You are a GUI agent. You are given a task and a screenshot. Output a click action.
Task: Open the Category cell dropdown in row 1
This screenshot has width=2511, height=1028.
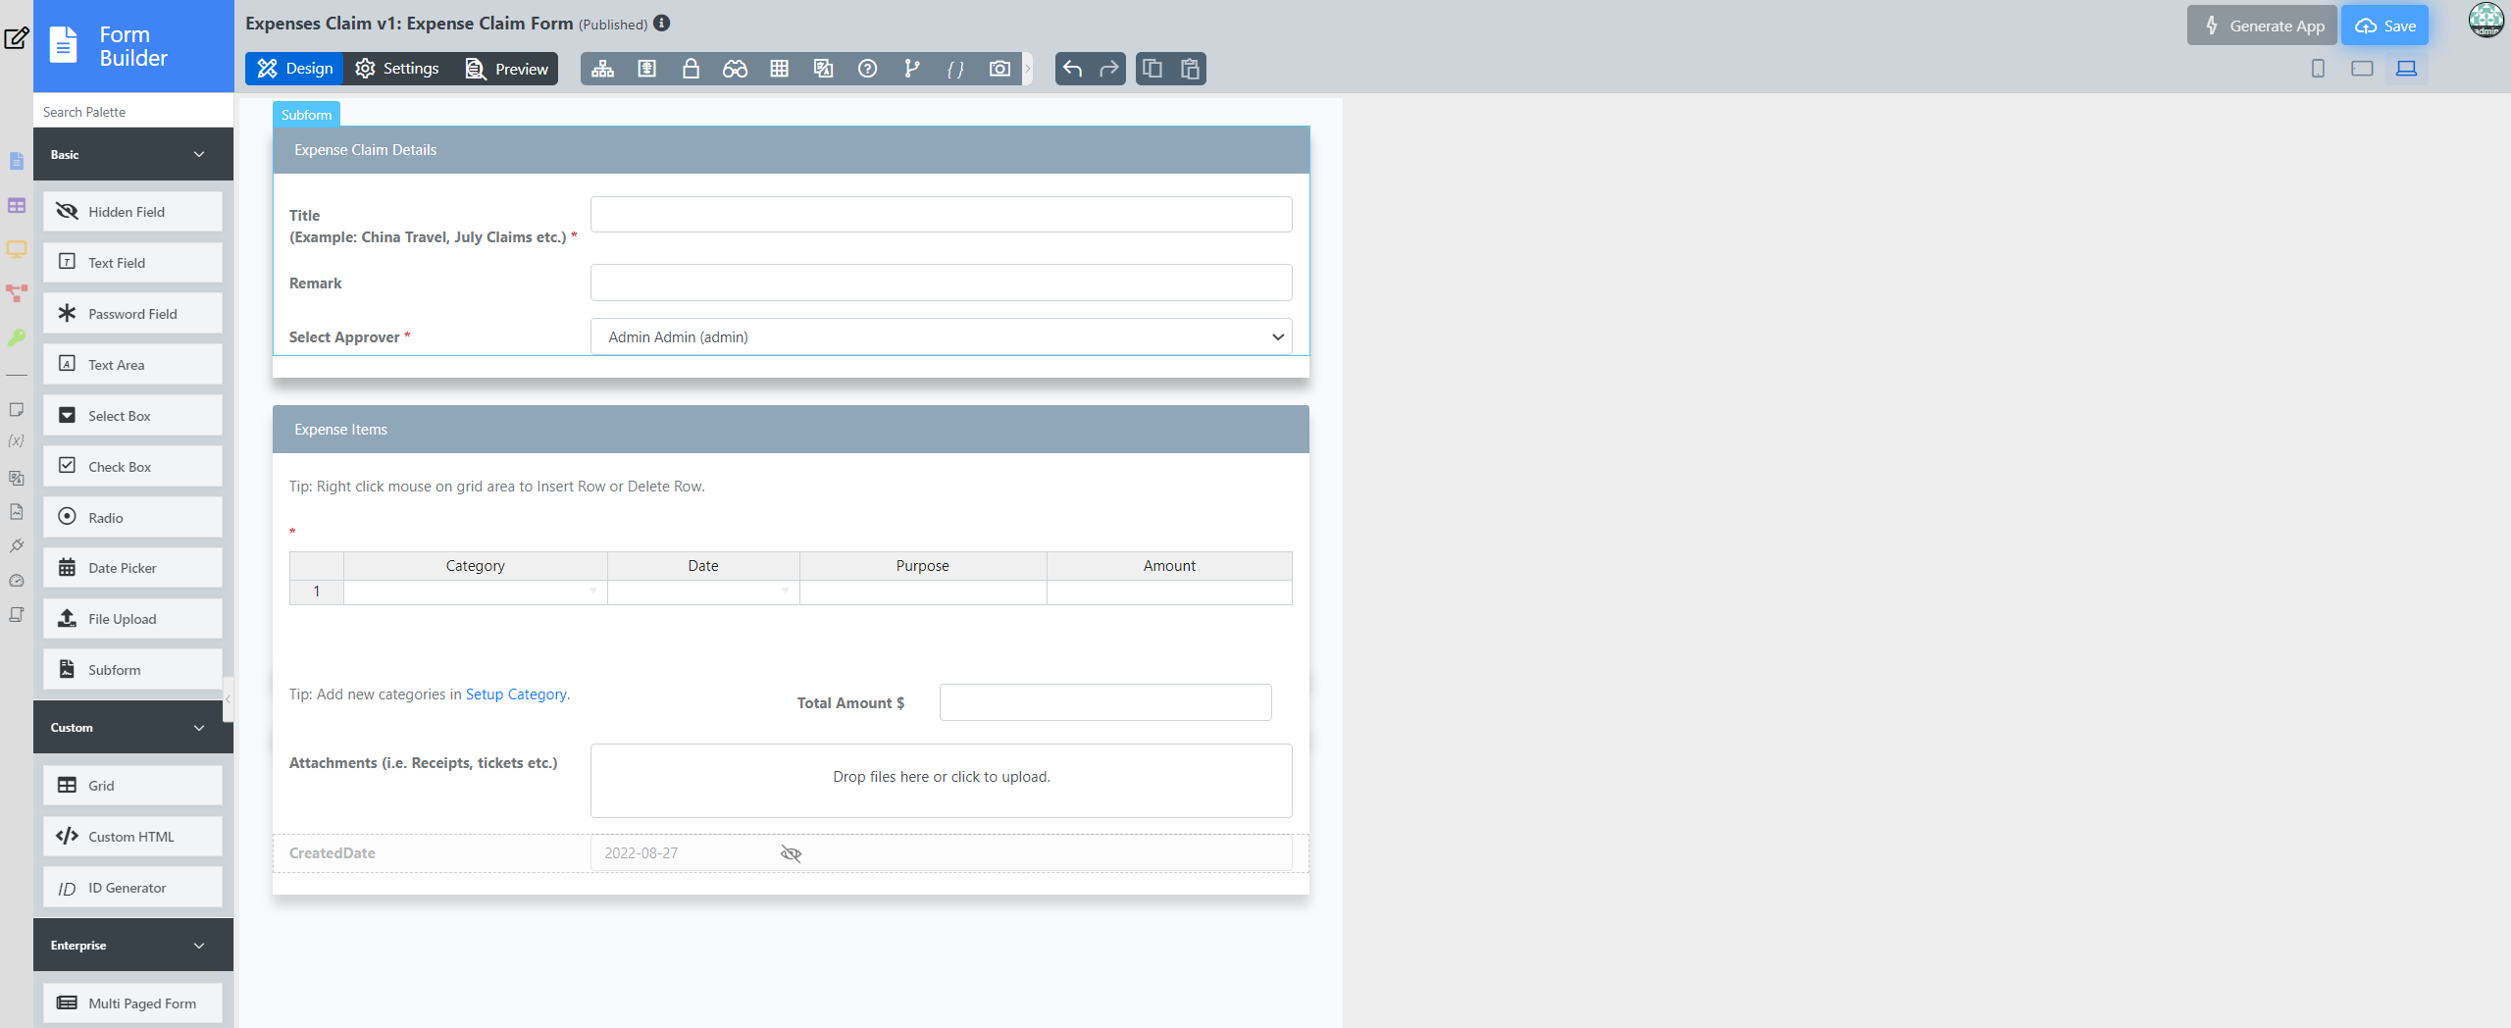pyautogui.click(x=592, y=591)
